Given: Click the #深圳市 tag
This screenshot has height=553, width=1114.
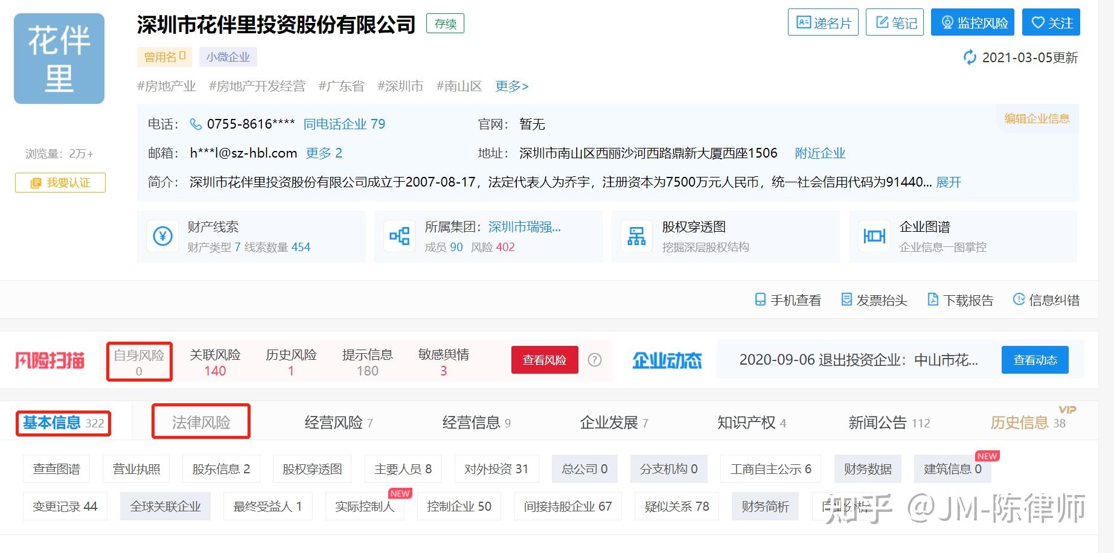Looking at the screenshot, I should pyautogui.click(x=400, y=86).
